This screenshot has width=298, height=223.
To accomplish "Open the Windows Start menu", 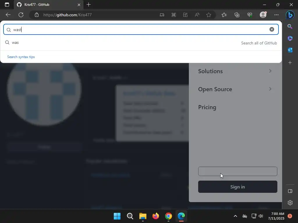I will pos(117,216).
